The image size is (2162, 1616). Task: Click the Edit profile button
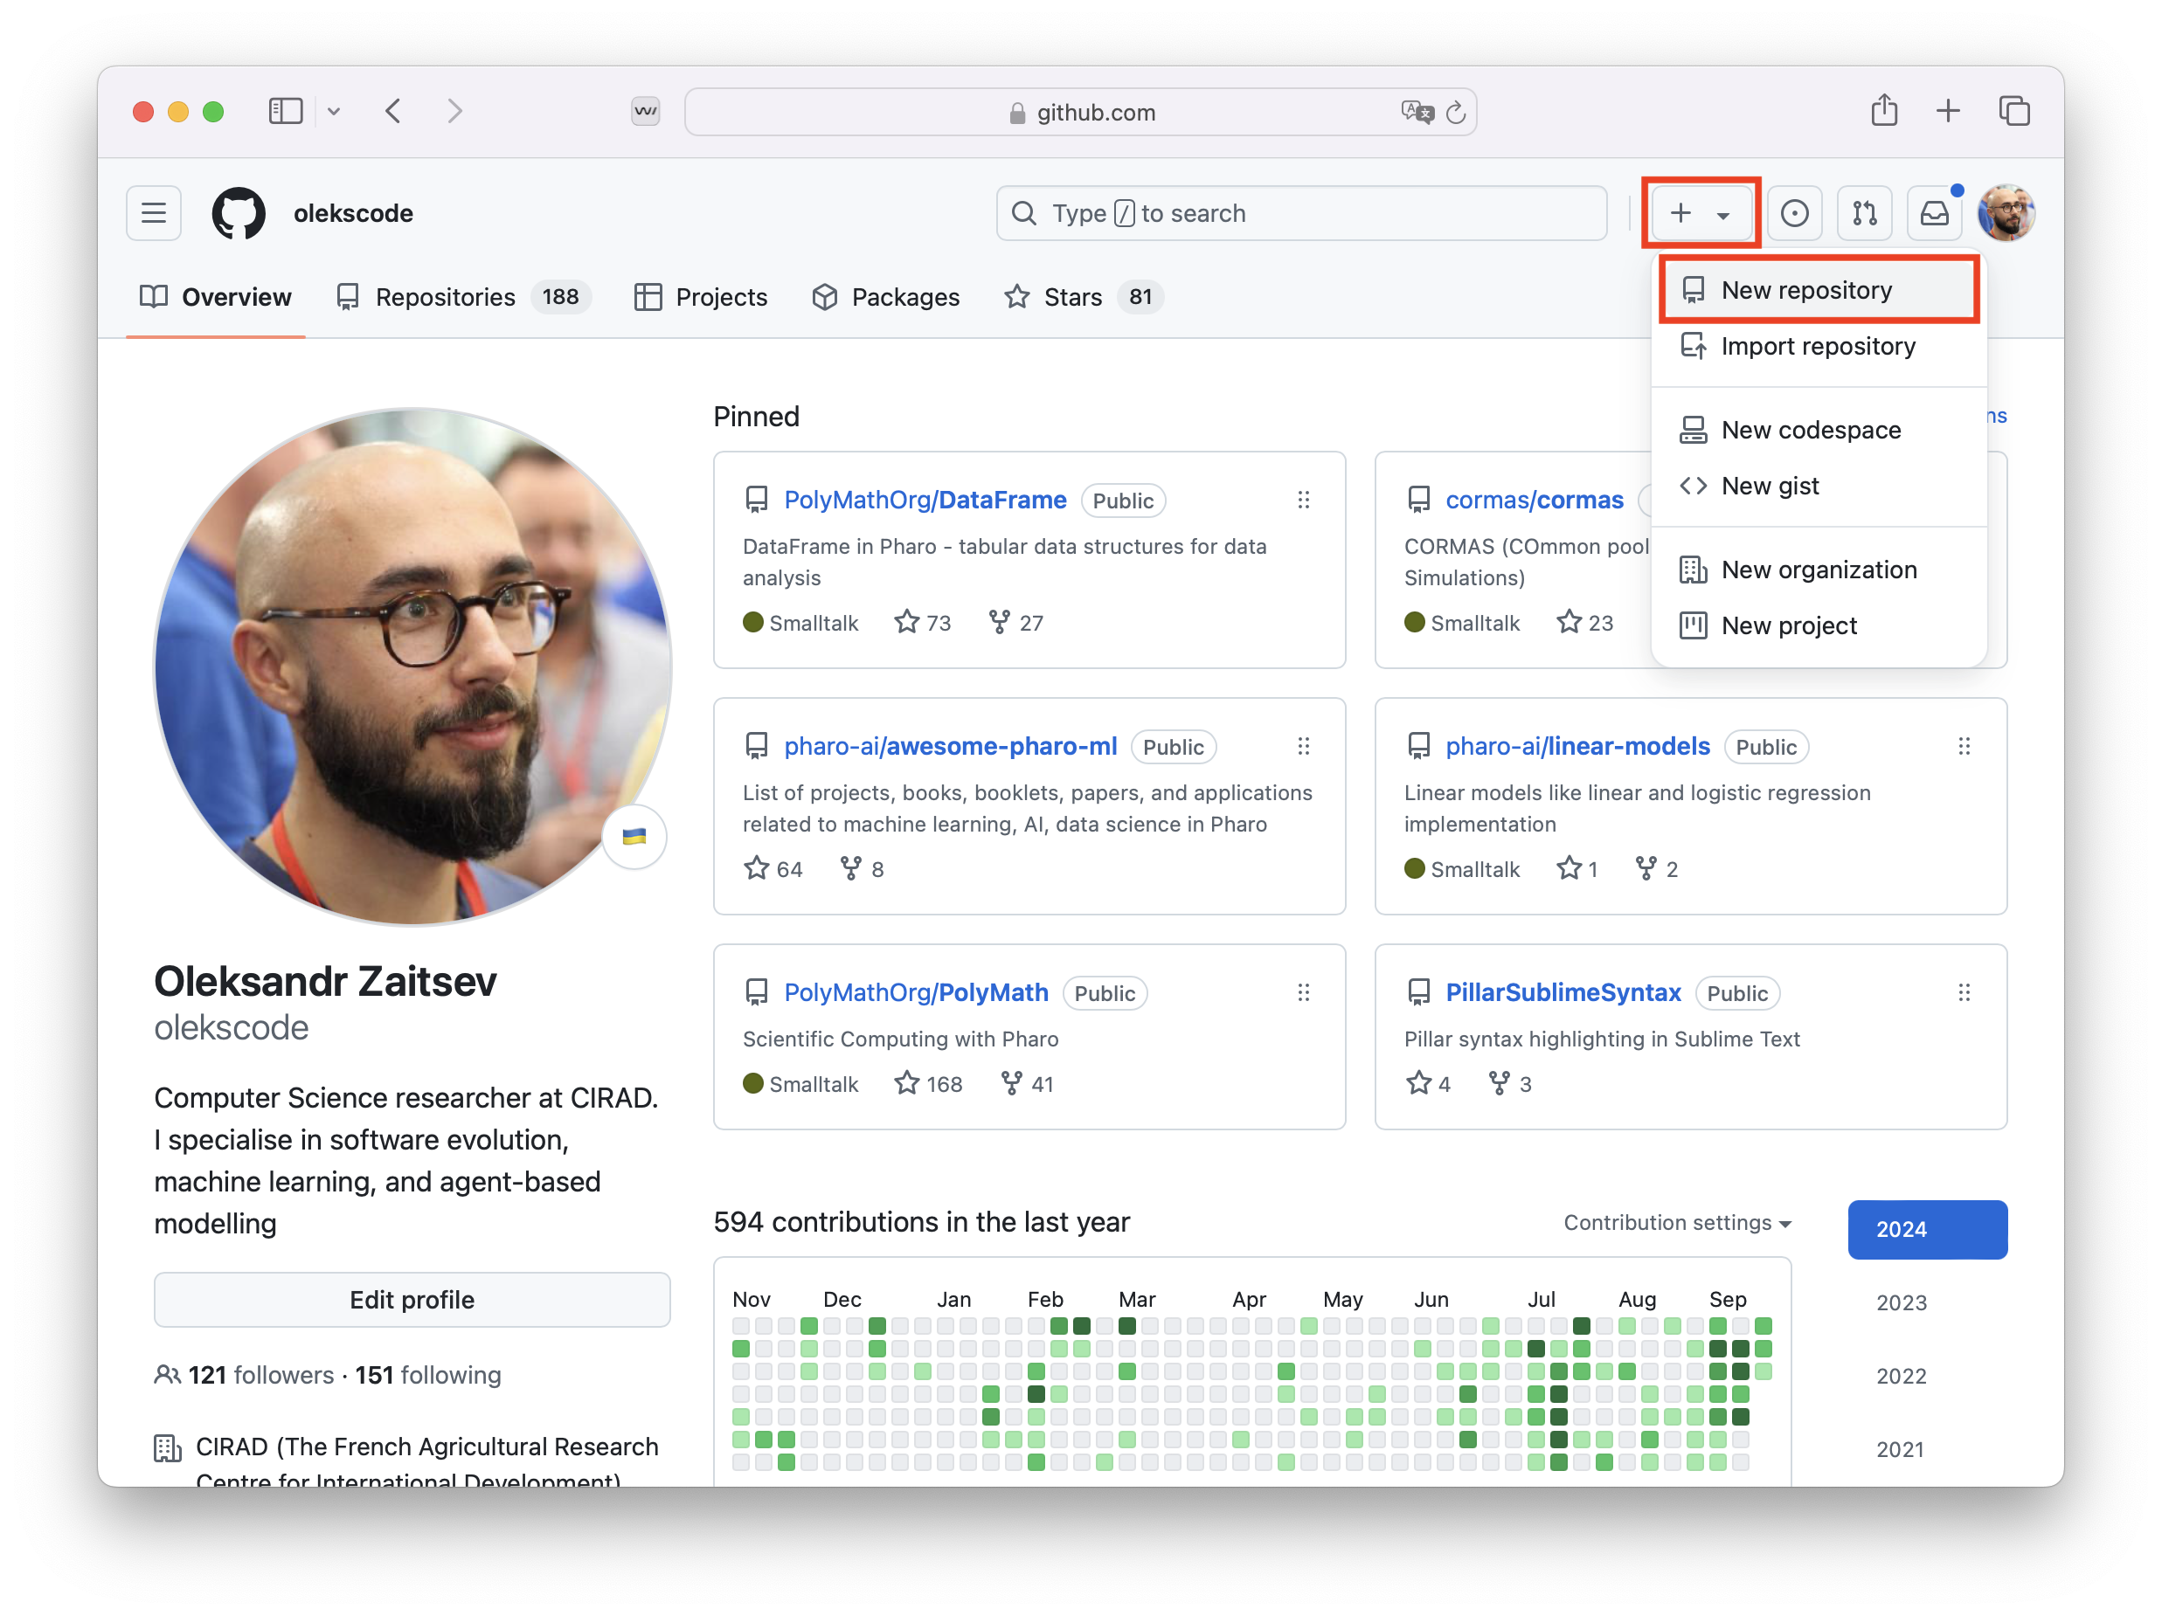[x=412, y=1300]
